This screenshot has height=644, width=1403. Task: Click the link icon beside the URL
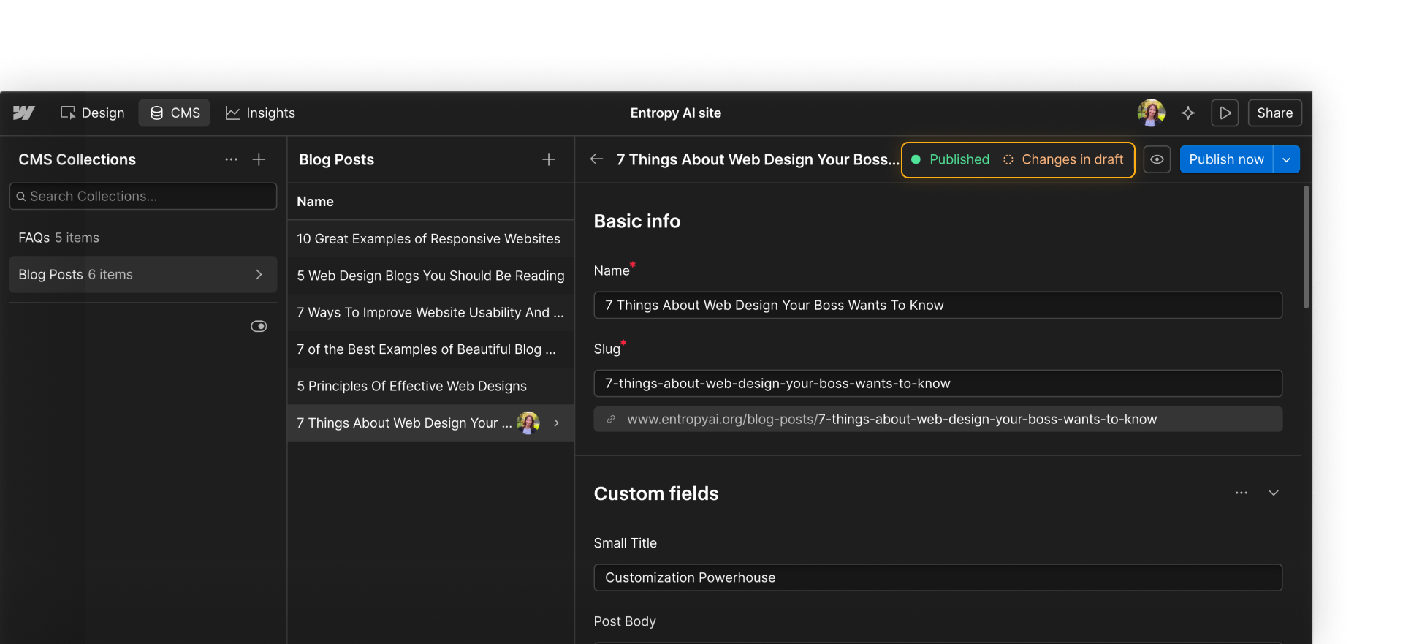click(x=611, y=419)
